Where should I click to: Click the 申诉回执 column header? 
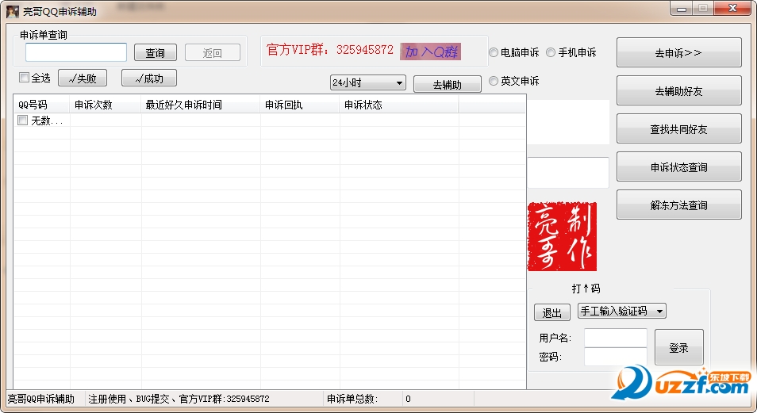pyautogui.click(x=300, y=105)
